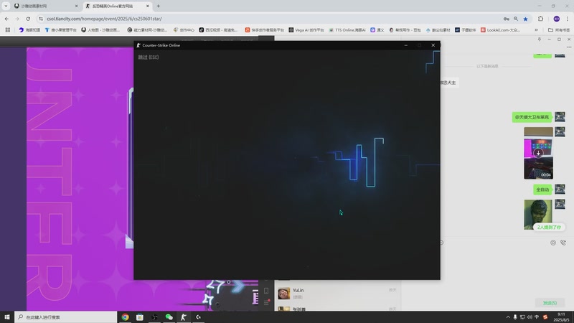
Task: Open the taskbar clock showing 9:11
Action: coord(561,317)
